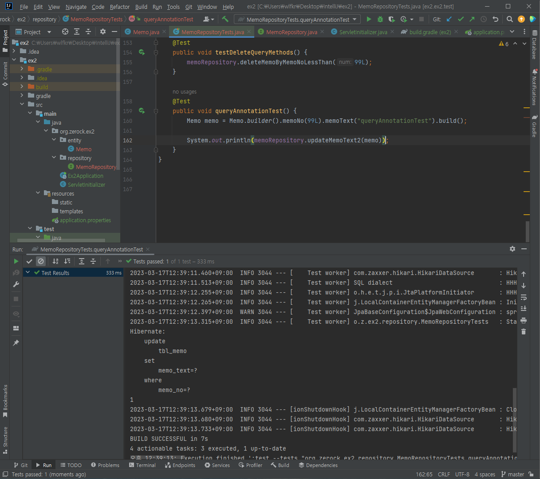Click the Select Opened File target icon
Image resolution: width=540 pixels, height=479 pixels.
point(65,31)
